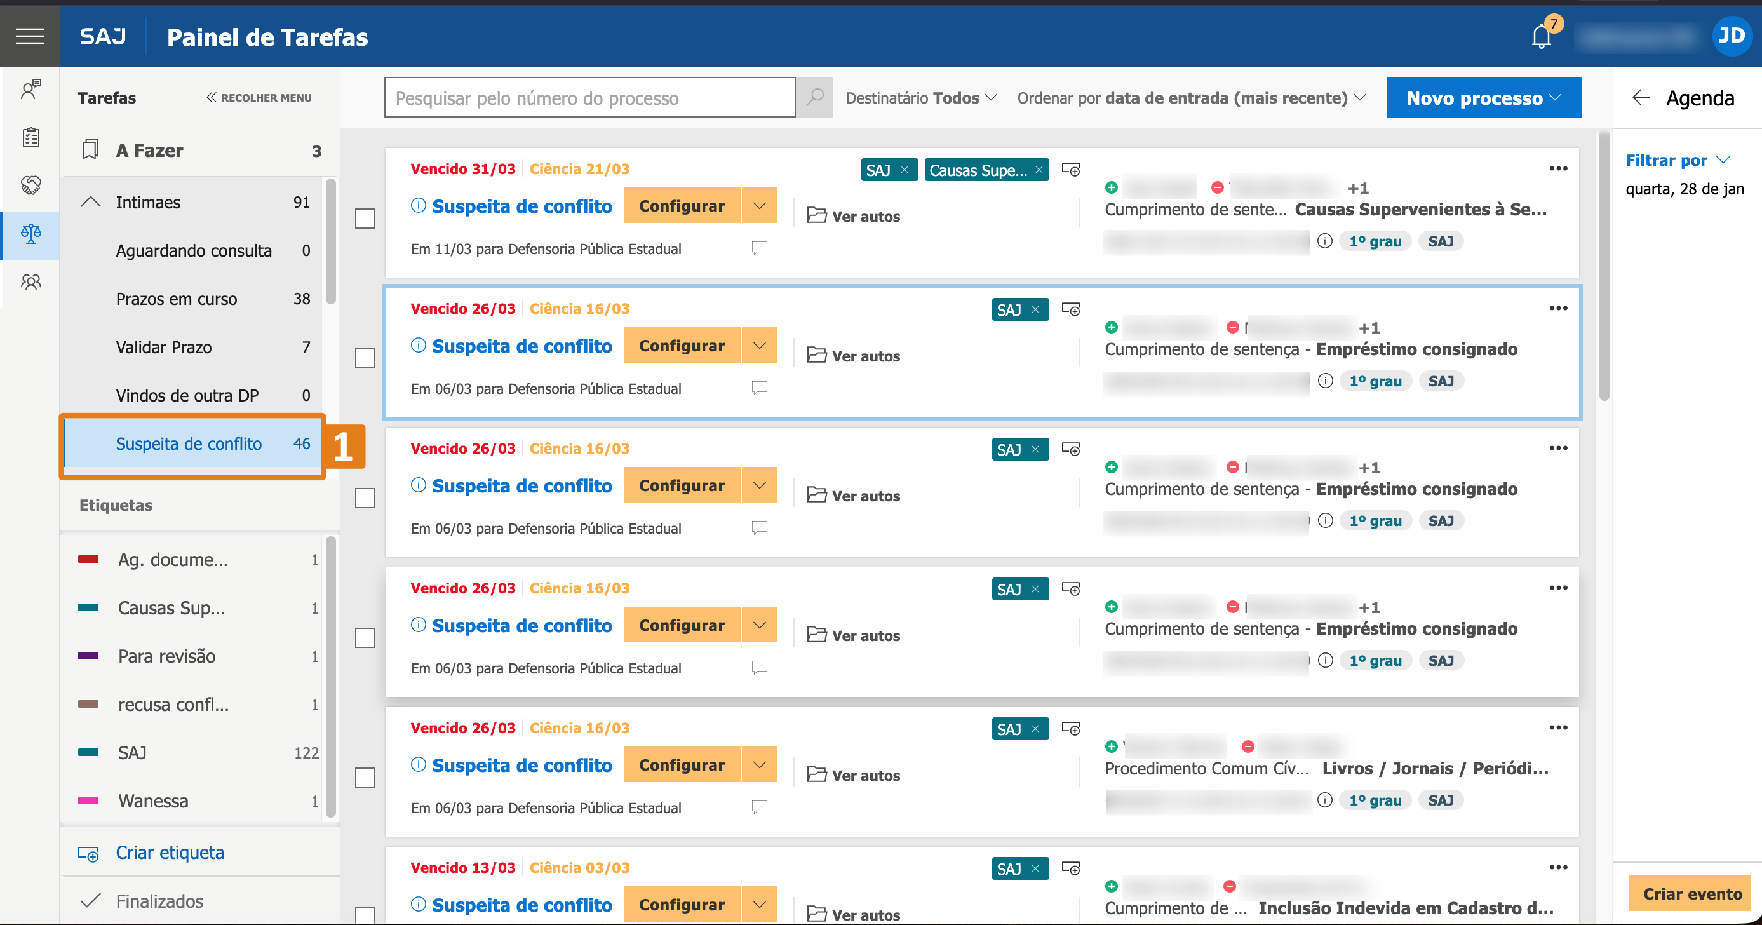Screen dimensions: 1762x925
Task: Open Prazos em curso task list
Action: coord(177,299)
